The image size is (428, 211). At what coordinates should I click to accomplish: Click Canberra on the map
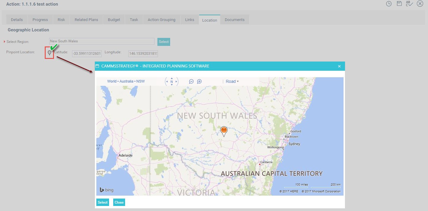pos(266,162)
